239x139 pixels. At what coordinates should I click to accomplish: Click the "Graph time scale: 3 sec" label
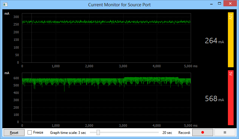[x=68, y=132]
